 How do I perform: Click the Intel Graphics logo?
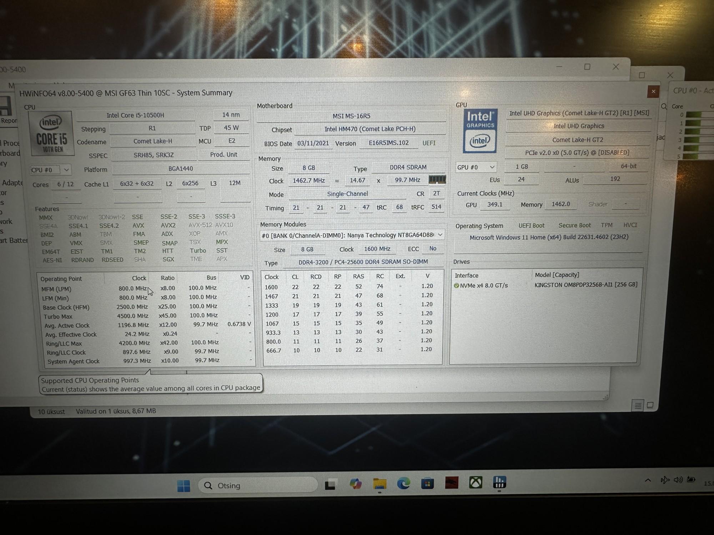(480, 131)
